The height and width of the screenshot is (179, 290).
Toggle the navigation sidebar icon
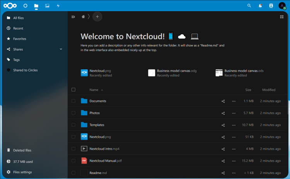pyautogui.click(x=73, y=17)
